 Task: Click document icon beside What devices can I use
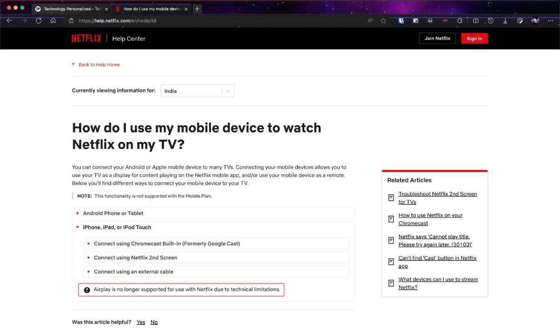click(391, 283)
